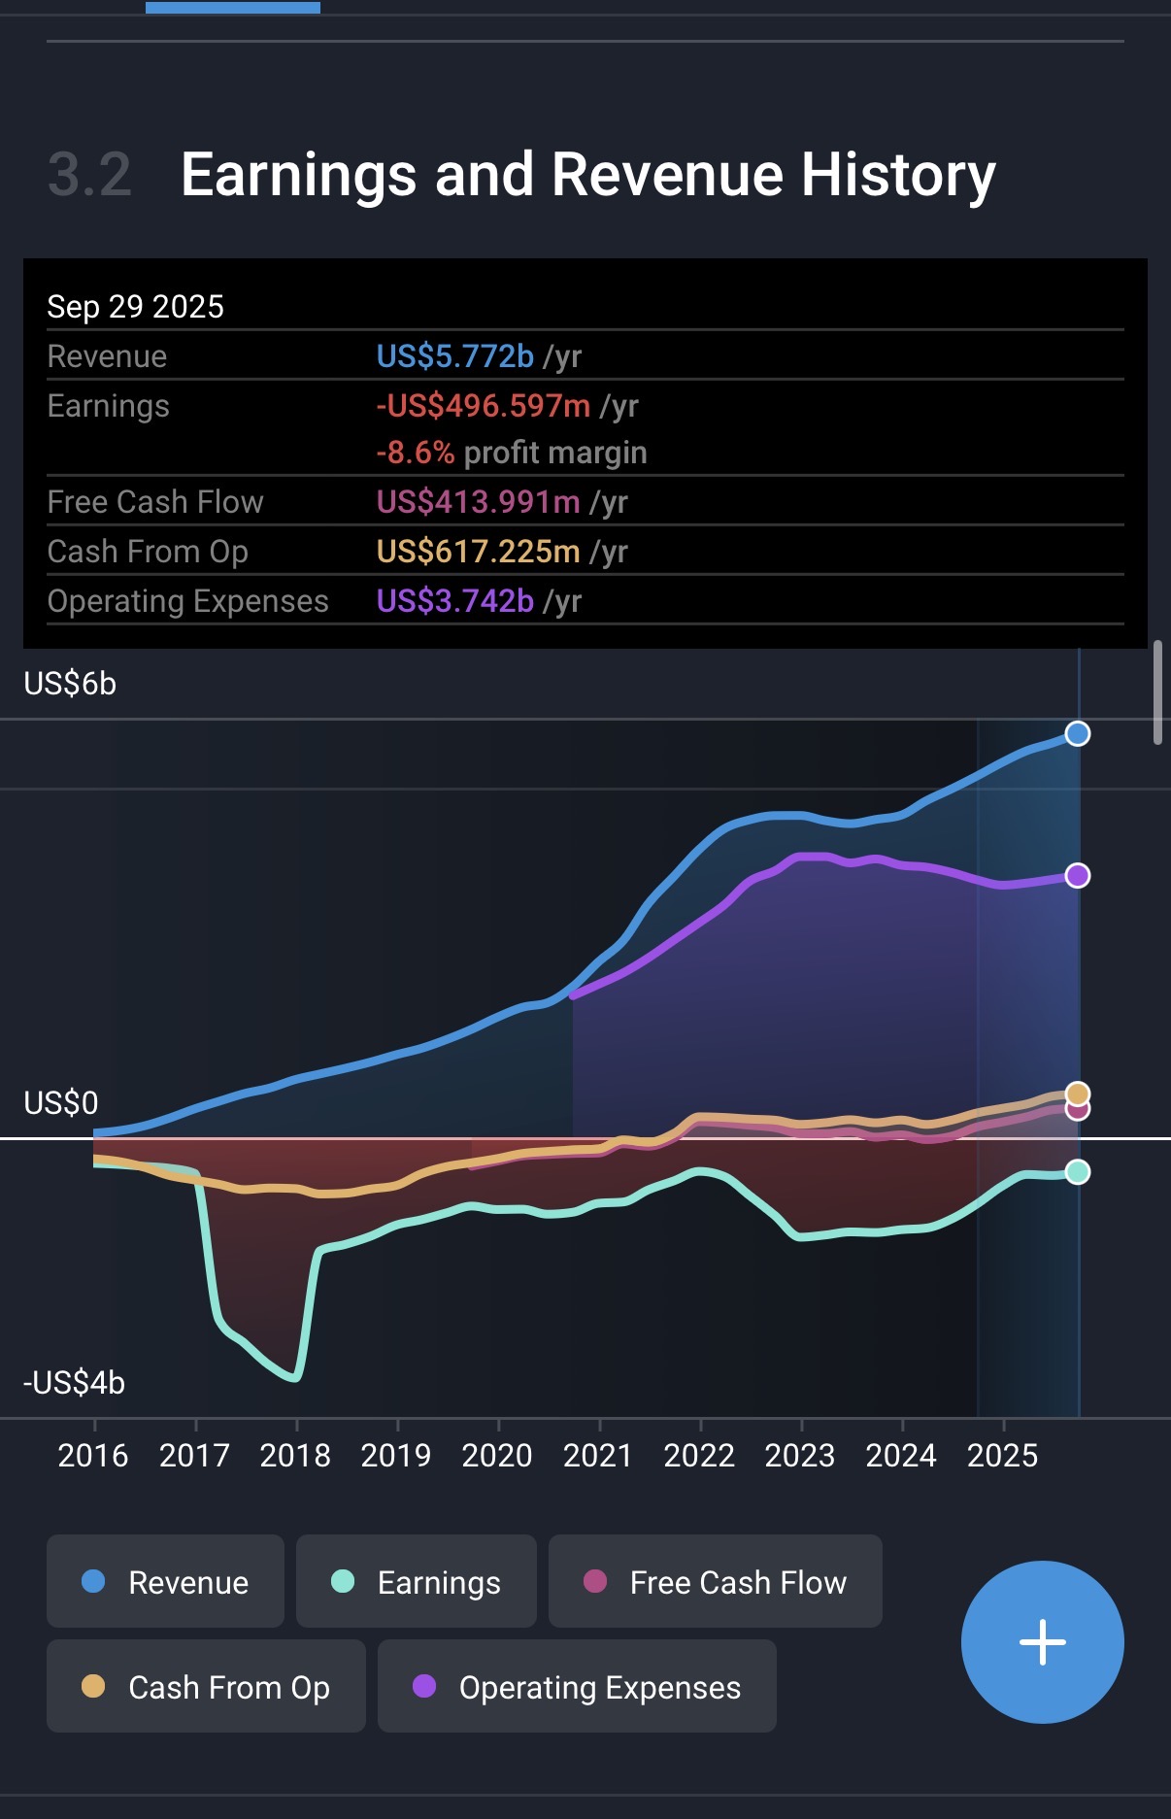1171x1819 pixels.
Task: Tap the -8.6% profit margin figure
Action: 416,453
